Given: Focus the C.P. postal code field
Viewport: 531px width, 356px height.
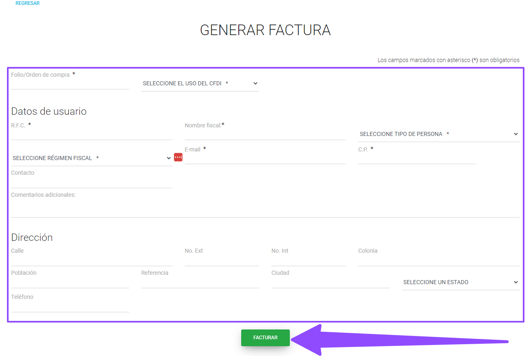Looking at the screenshot, I should coord(417,158).
